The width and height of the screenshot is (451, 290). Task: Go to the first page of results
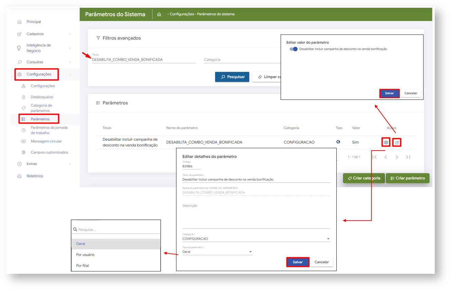coord(375,157)
